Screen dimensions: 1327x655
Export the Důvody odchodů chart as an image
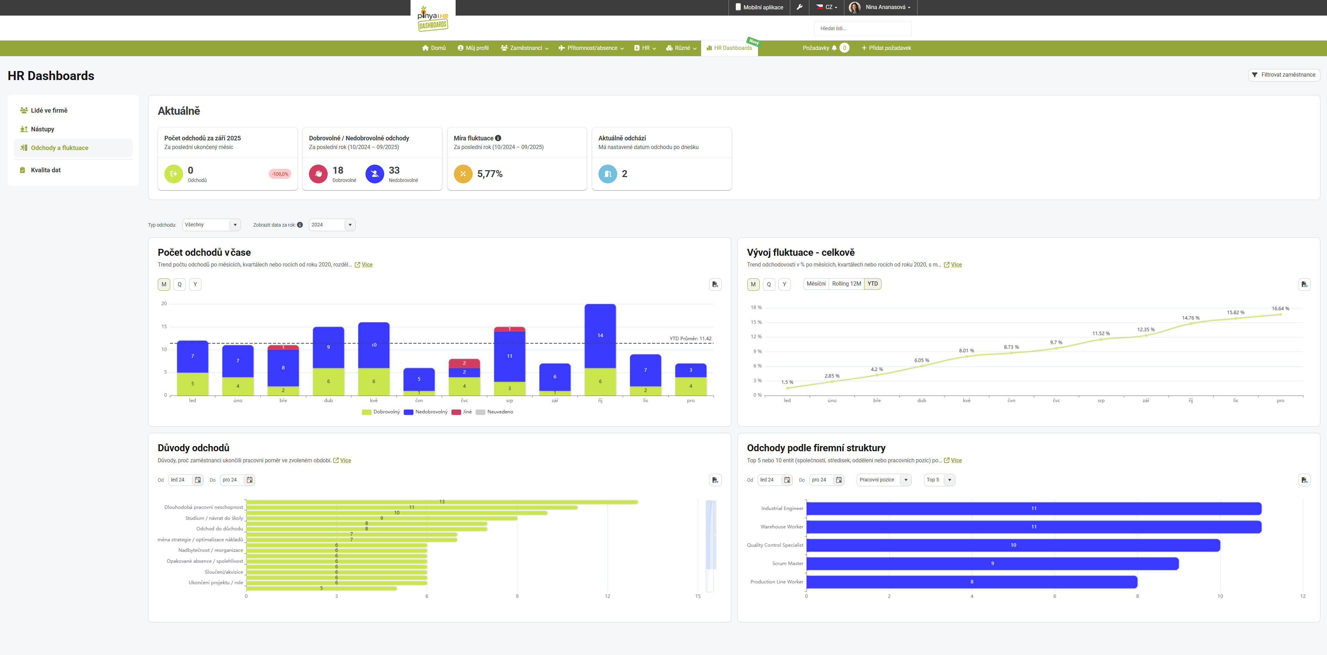coord(715,480)
